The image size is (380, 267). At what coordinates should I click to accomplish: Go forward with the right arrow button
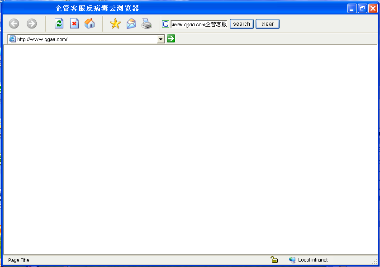click(32, 24)
